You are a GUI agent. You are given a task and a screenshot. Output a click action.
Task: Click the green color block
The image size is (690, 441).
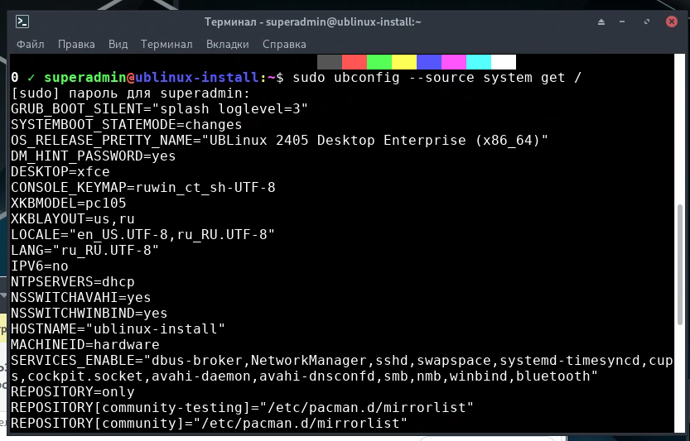click(379, 62)
